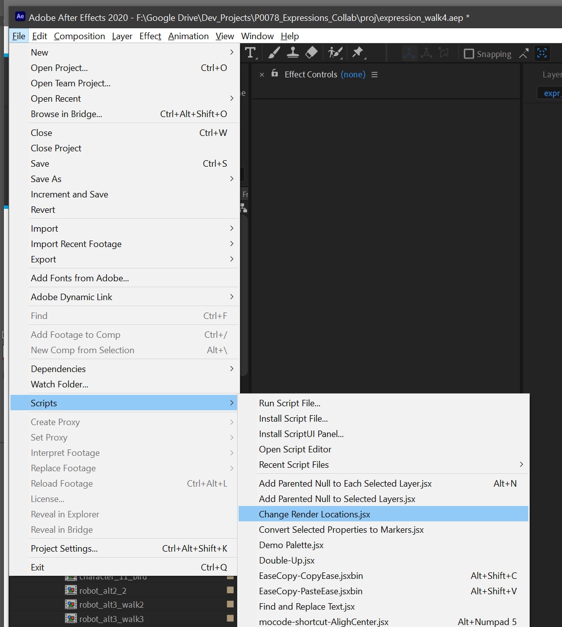Choose Watch Folder... menu entry
Image resolution: width=562 pixels, height=627 pixels.
124,384
